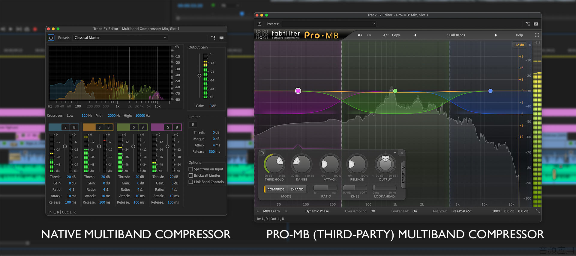The height and width of the screenshot is (256, 576).
Task: Select the blue high band node
Action: (490, 91)
